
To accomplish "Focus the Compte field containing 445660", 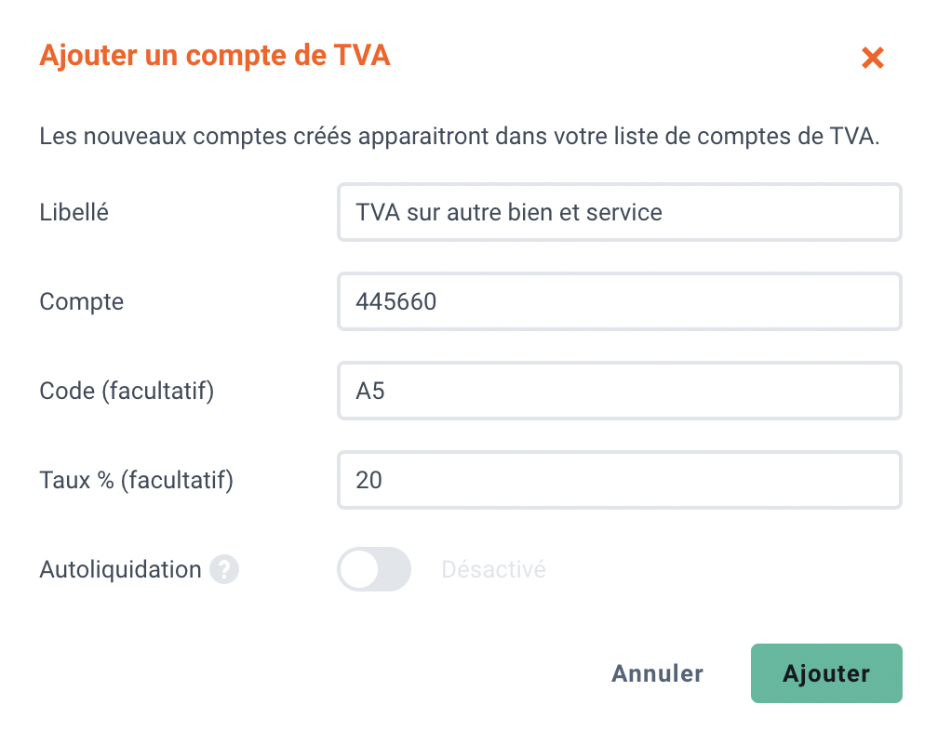I will pyautogui.click(x=619, y=301).
